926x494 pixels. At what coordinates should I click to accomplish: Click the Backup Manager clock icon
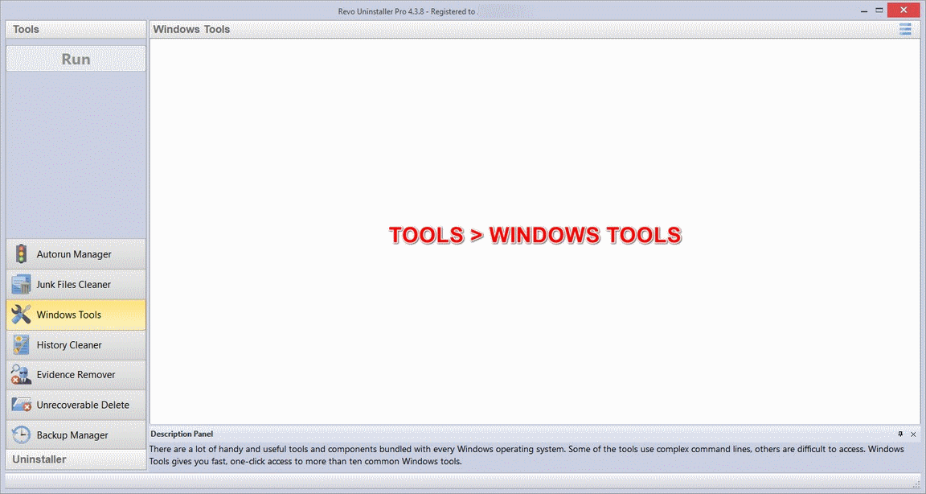pos(21,435)
